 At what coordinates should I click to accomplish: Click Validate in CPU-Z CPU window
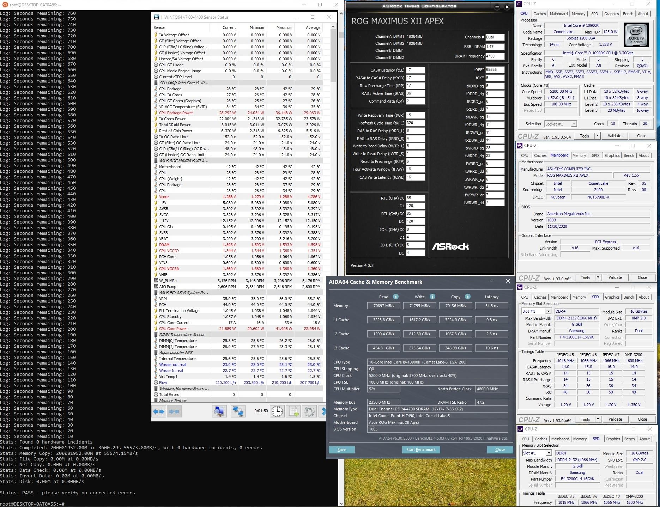(614, 136)
